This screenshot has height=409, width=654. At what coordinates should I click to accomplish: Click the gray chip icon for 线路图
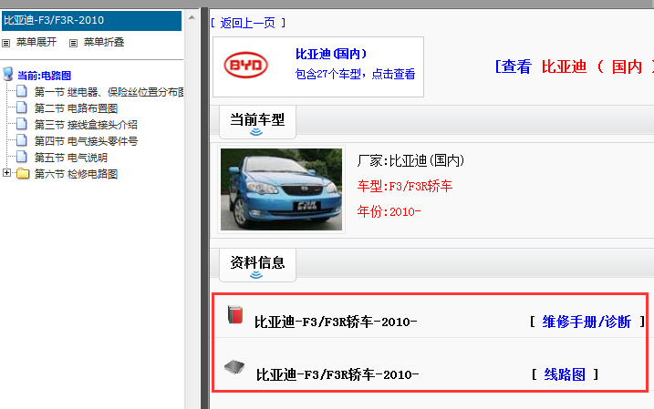coord(234,367)
